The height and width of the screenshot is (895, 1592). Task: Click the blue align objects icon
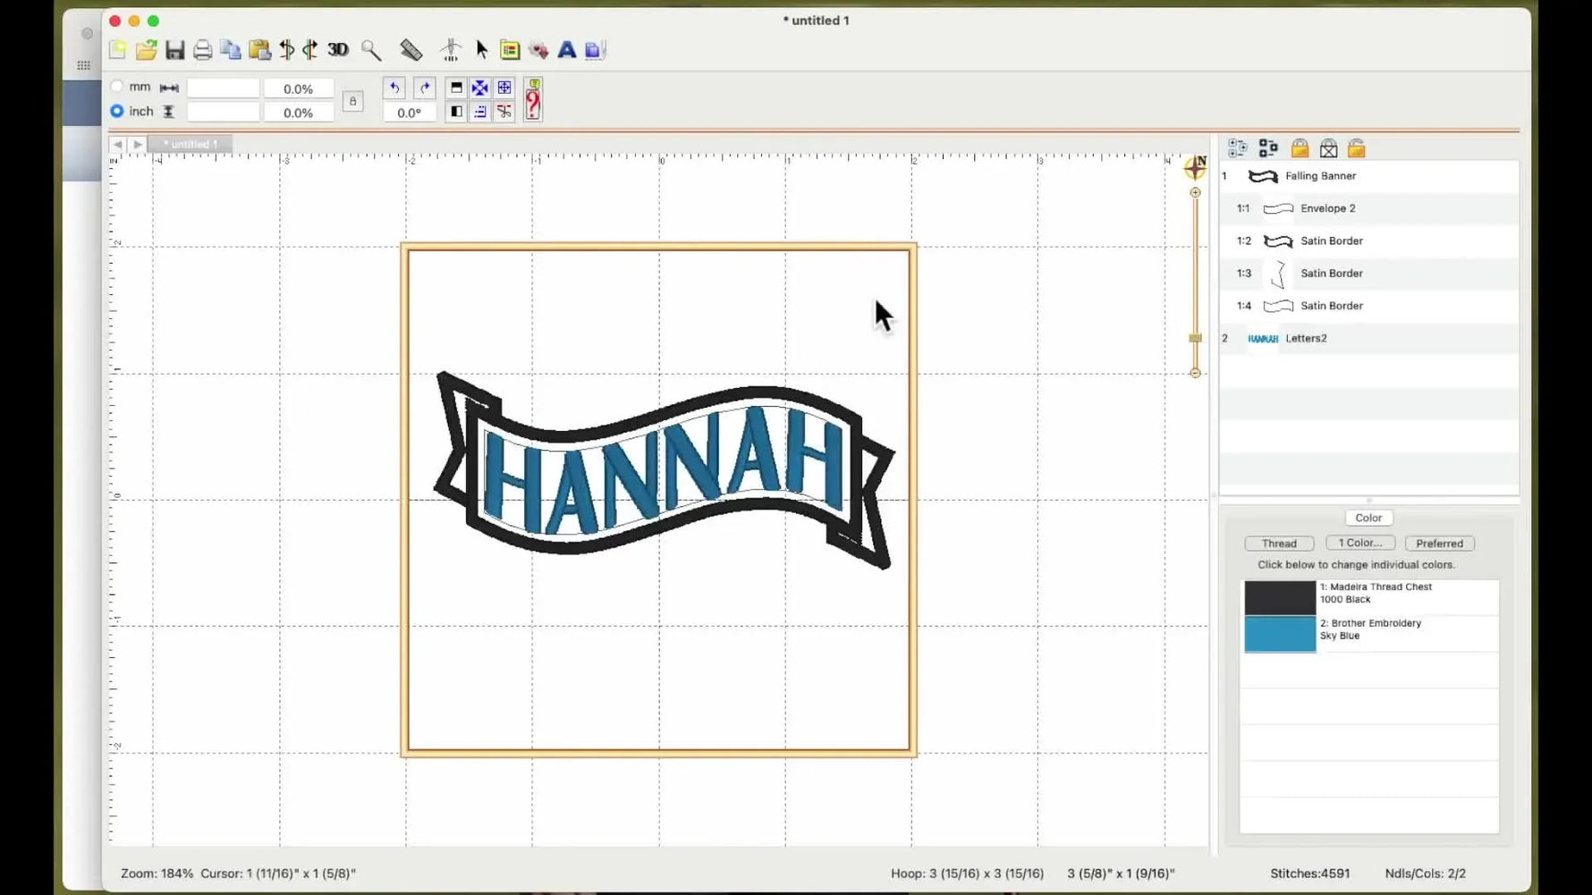480,112
